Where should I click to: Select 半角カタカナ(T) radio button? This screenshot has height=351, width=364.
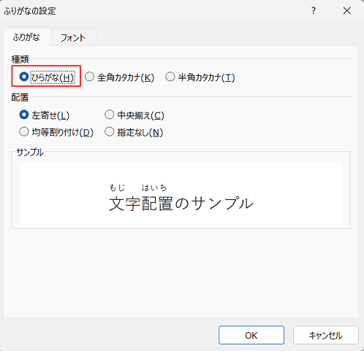[x=200, y=77]
